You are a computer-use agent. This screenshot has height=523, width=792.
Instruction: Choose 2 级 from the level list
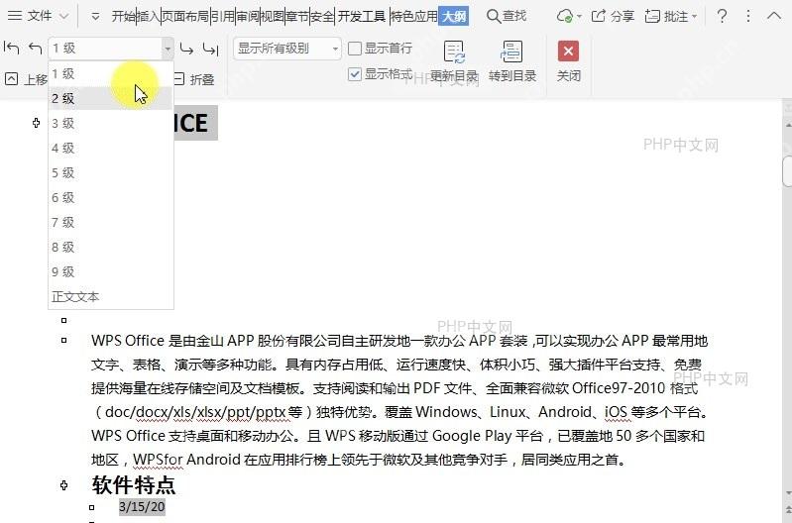111,98
